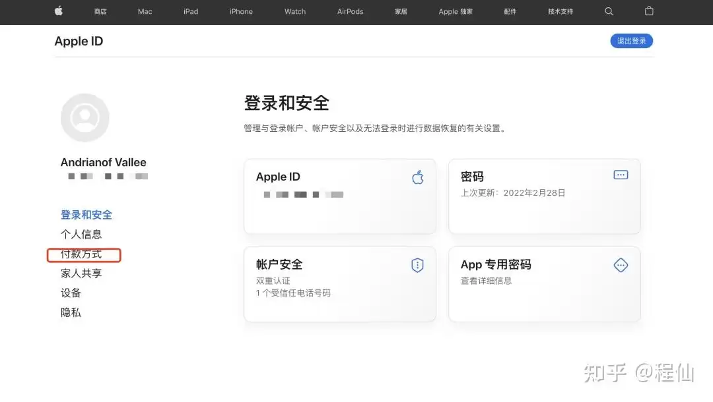This screenshot has width=713, height=402.
Task: Click the shield icon on the 帐户安全 card
Action: 417,264
